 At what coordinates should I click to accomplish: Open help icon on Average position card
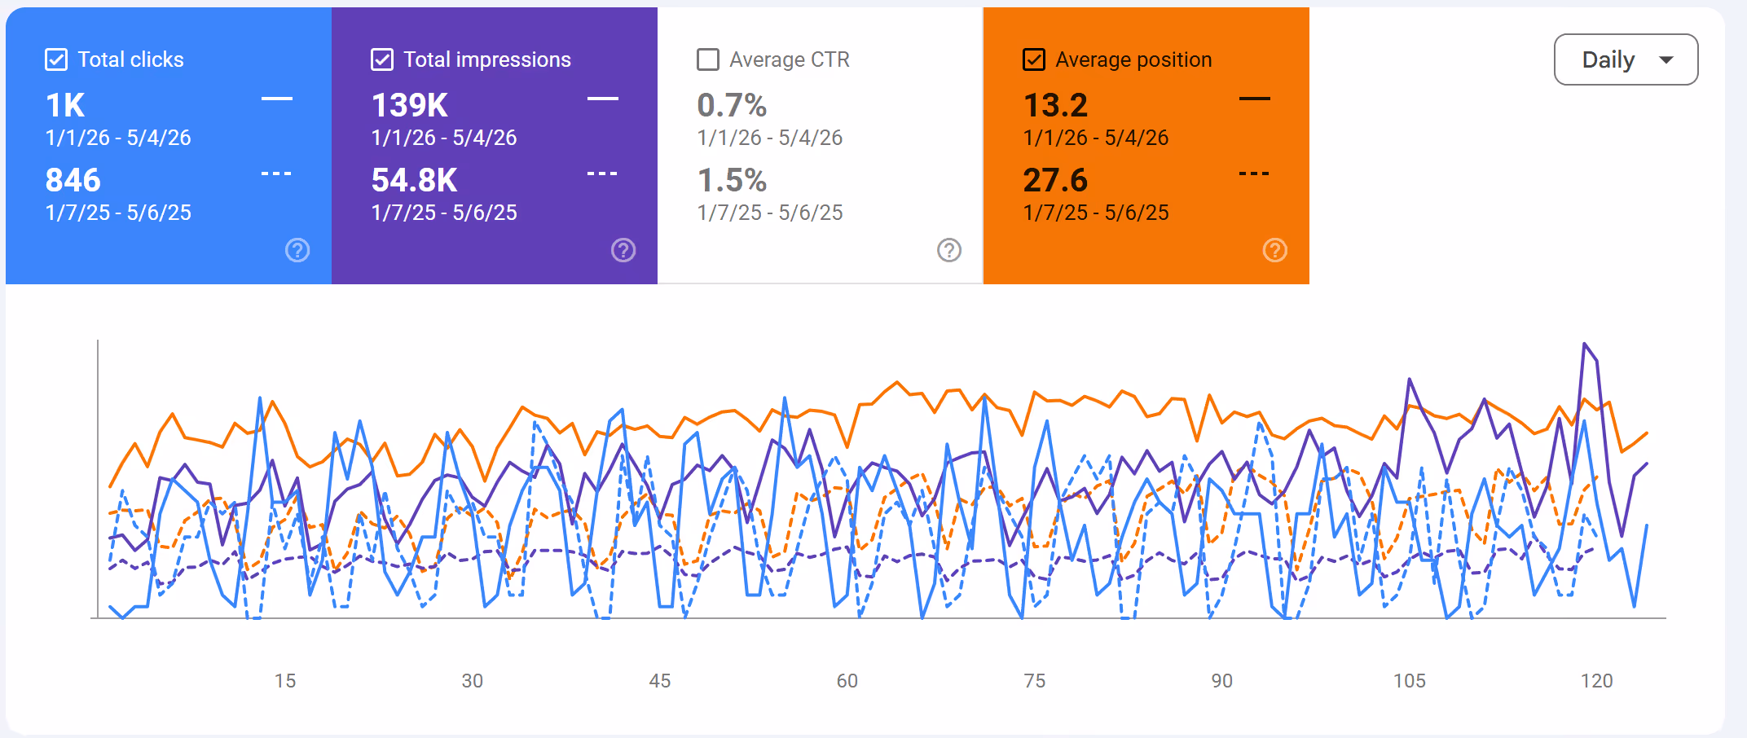click(1275, 250)
